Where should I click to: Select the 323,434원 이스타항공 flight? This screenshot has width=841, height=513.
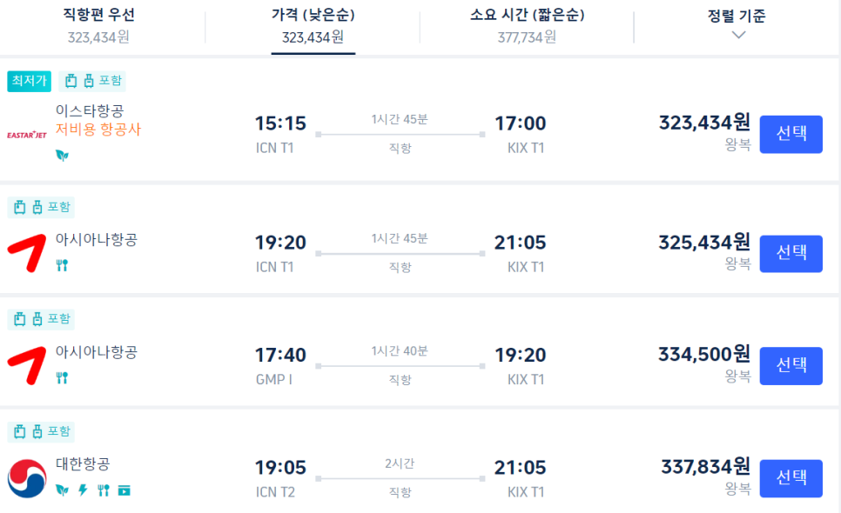pos(791,135)
